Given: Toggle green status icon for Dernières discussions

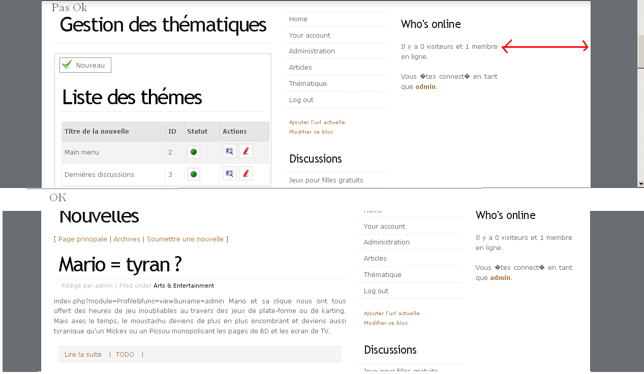Looking at the screenshot, I should (x=193, y=174).
